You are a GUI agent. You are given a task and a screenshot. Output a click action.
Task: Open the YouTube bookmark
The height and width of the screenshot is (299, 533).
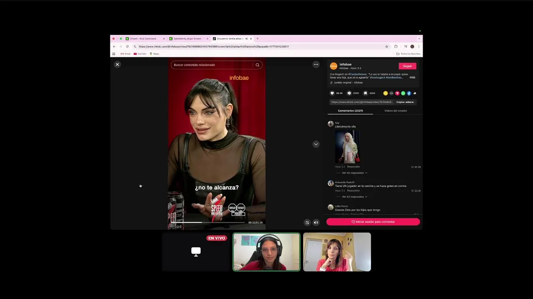coord(140,54)
